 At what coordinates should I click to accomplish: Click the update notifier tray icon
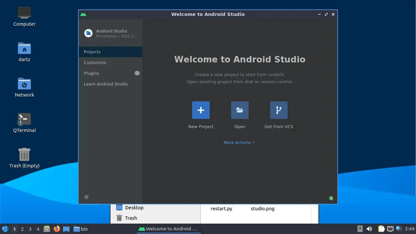point(398,228)
